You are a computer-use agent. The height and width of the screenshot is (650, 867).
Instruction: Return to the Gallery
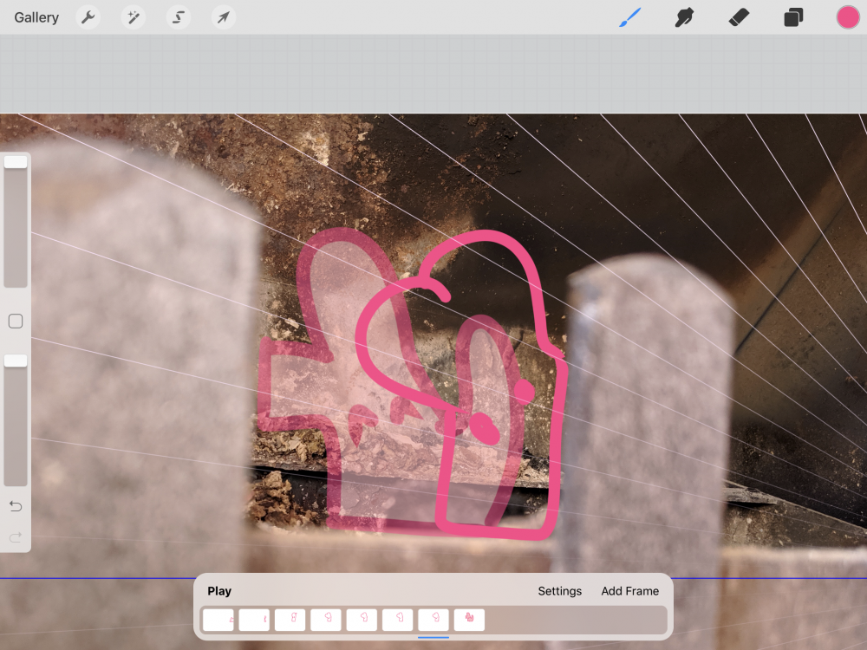pyautogui.click(x=36, y=17)
